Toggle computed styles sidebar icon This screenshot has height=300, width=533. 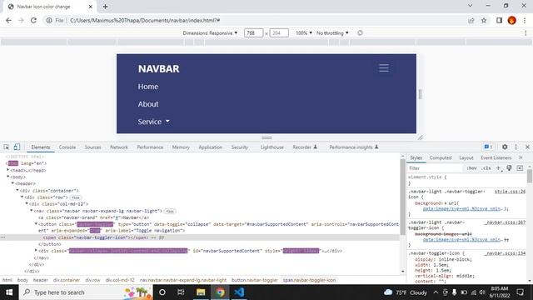(520, 168)
